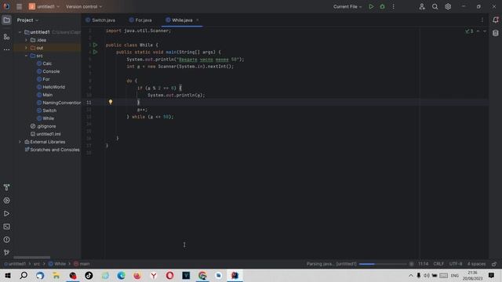Open the Project view dropdown
Screen dimensions: 502x282
(27, 20)
